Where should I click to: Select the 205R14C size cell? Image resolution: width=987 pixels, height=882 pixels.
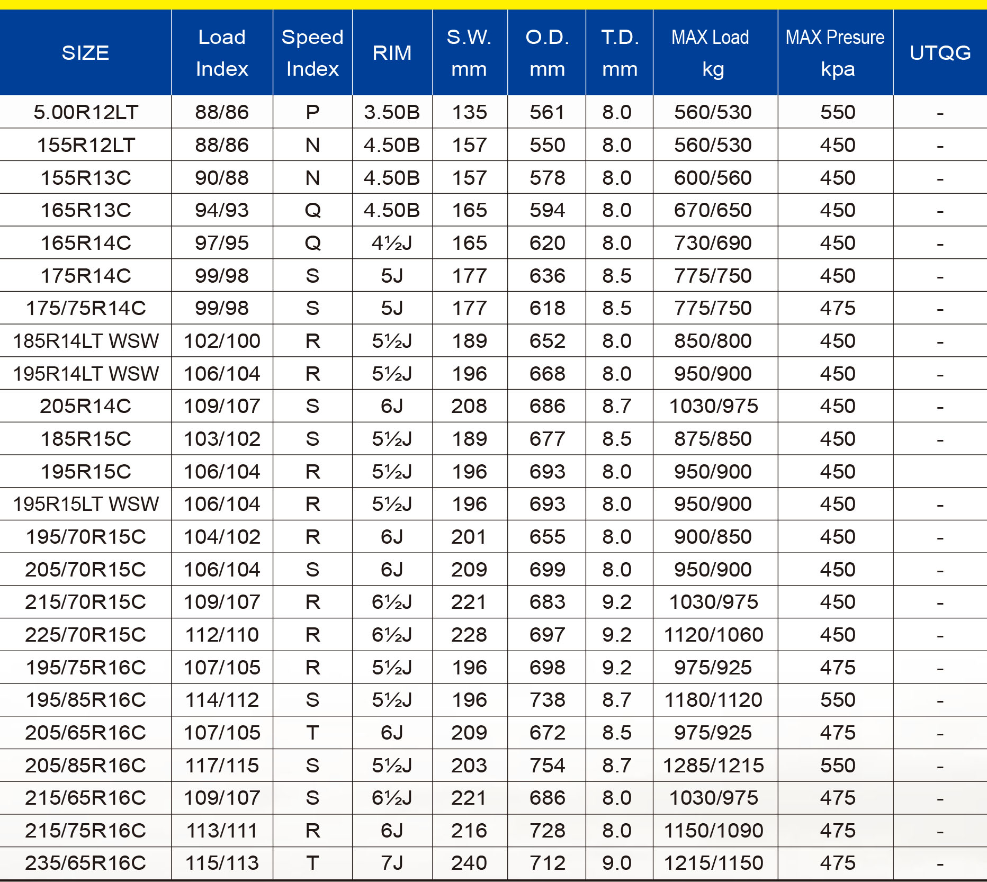point(85,406)
